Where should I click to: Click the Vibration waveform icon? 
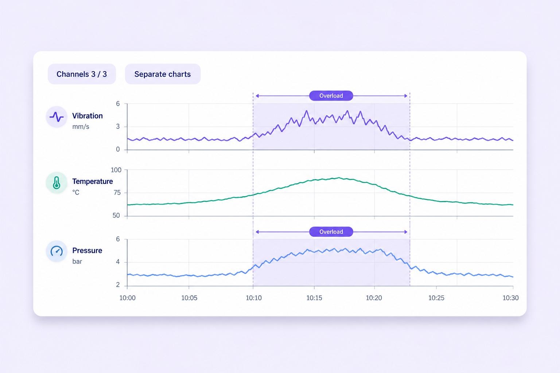tap(57, 117)
